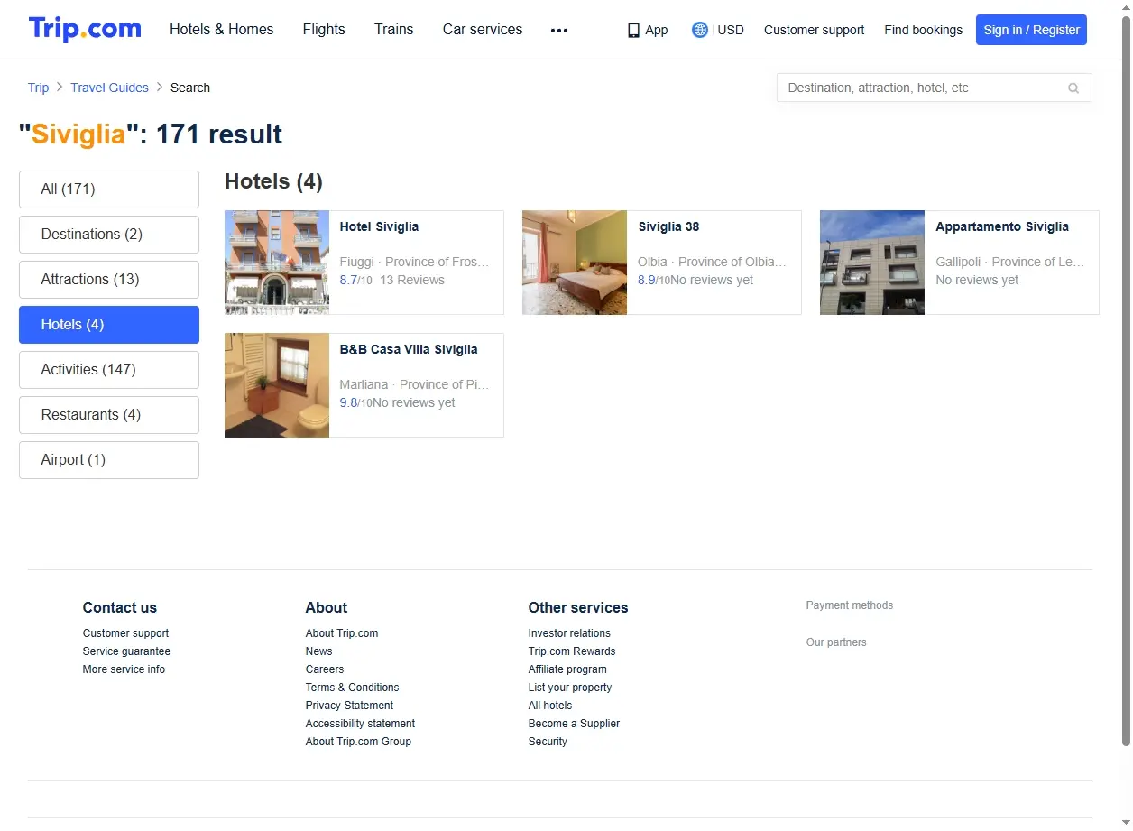Click the Trip.com logo
This screenshot has height=831, width=1133.
tap(85, 29)
